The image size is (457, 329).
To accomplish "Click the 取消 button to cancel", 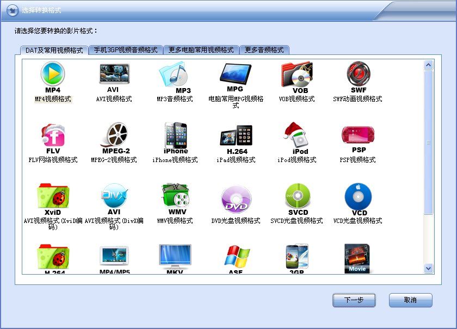I will (x=410, y=300).
